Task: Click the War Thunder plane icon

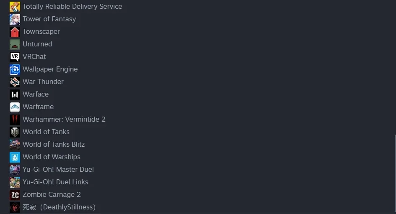Action: [x=15, y=82]
